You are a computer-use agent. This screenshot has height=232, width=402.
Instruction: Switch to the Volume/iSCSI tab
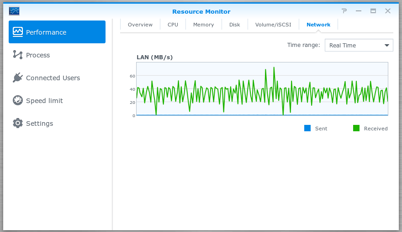click(x=273, y=25)
